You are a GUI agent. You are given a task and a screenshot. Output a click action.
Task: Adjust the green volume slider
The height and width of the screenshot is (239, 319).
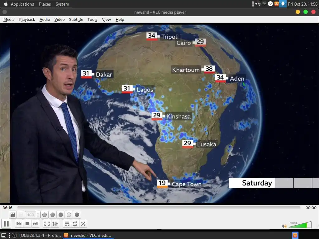(x=300, y=225)
